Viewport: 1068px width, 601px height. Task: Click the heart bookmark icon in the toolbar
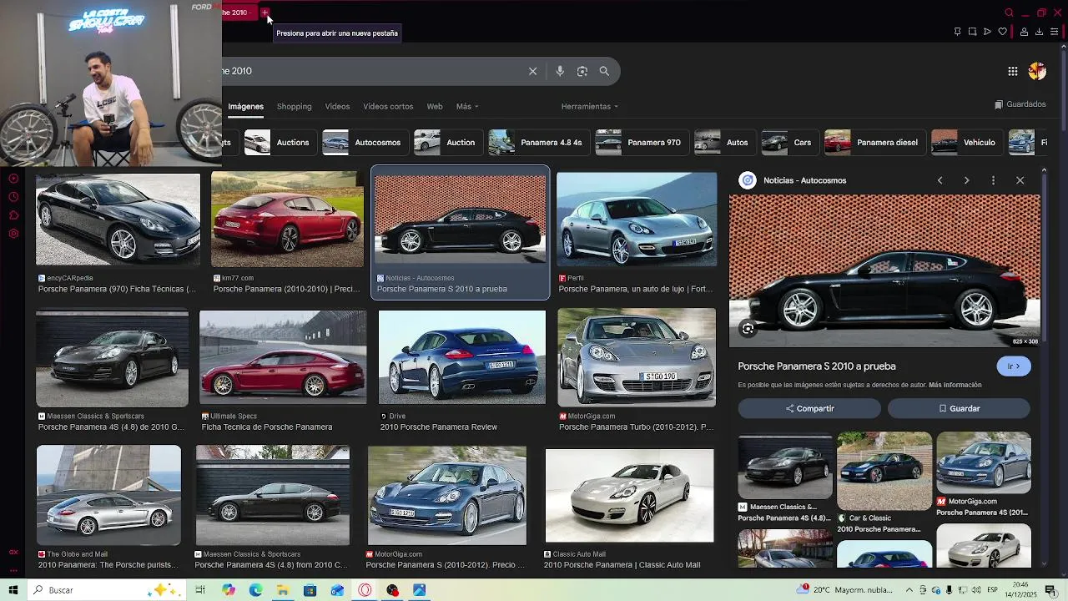click(1002, 32)
